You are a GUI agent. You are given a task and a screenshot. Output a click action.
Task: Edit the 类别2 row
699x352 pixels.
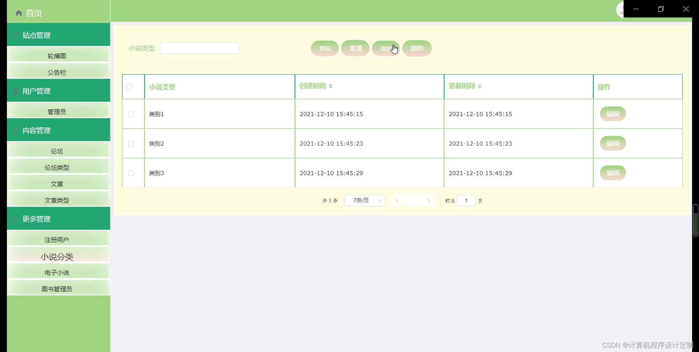coord(613,143)
